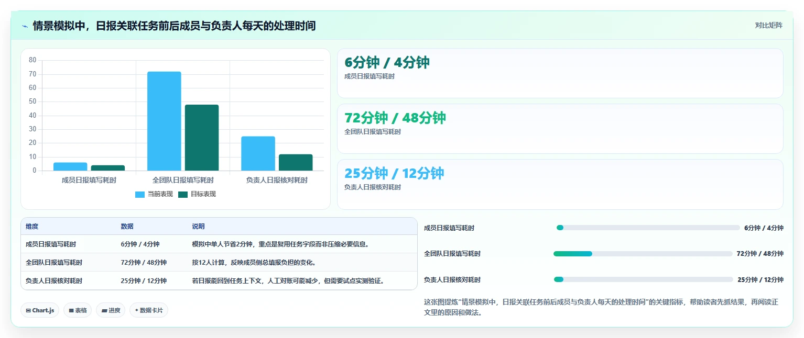The width and height of the screenshot is (804, 338).
Task: Click the progress value 25分钟 / 12分钟
Action: point(760,280)
